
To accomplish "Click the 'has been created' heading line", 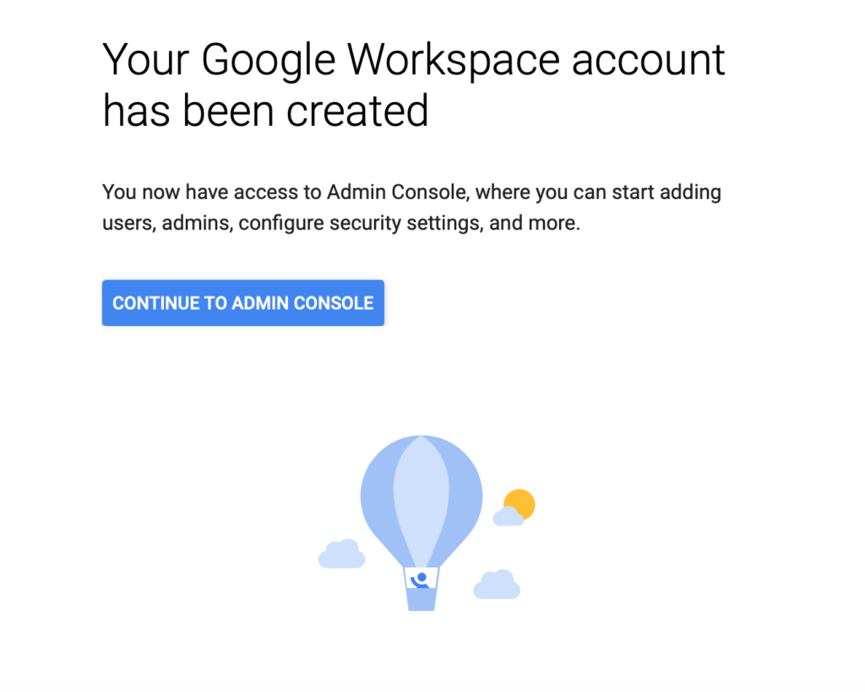I will tap(265, 111).
